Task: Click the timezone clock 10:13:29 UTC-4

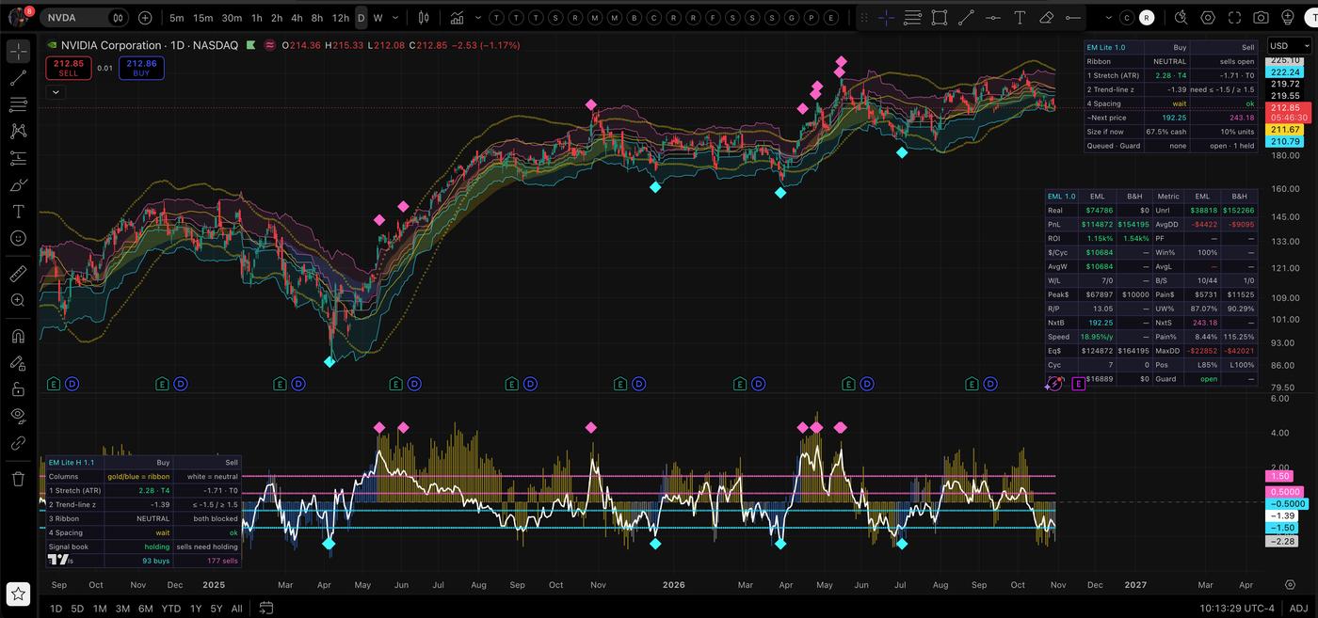Action: tap(1238, 609)
